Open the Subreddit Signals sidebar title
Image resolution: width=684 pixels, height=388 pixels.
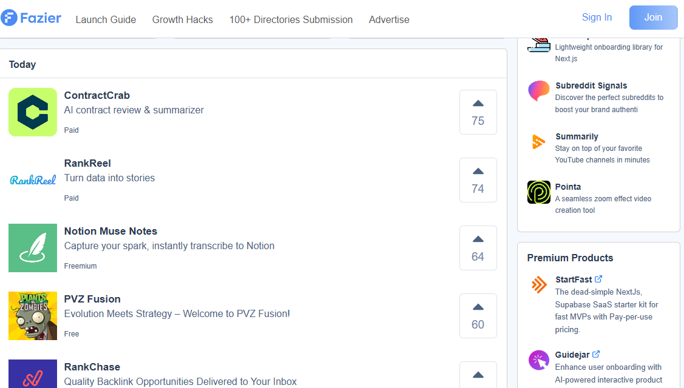591,86
